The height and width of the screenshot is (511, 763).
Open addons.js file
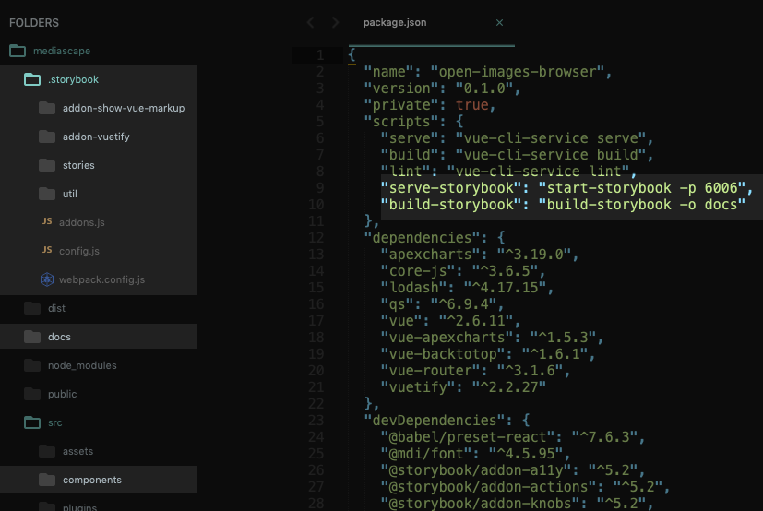(82, 222)
